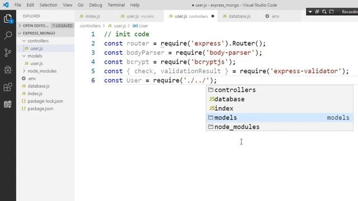Open the Explorer view in activity bar
Image resolution: width=358 pixels, height=201 pixels.
[8, 18]
